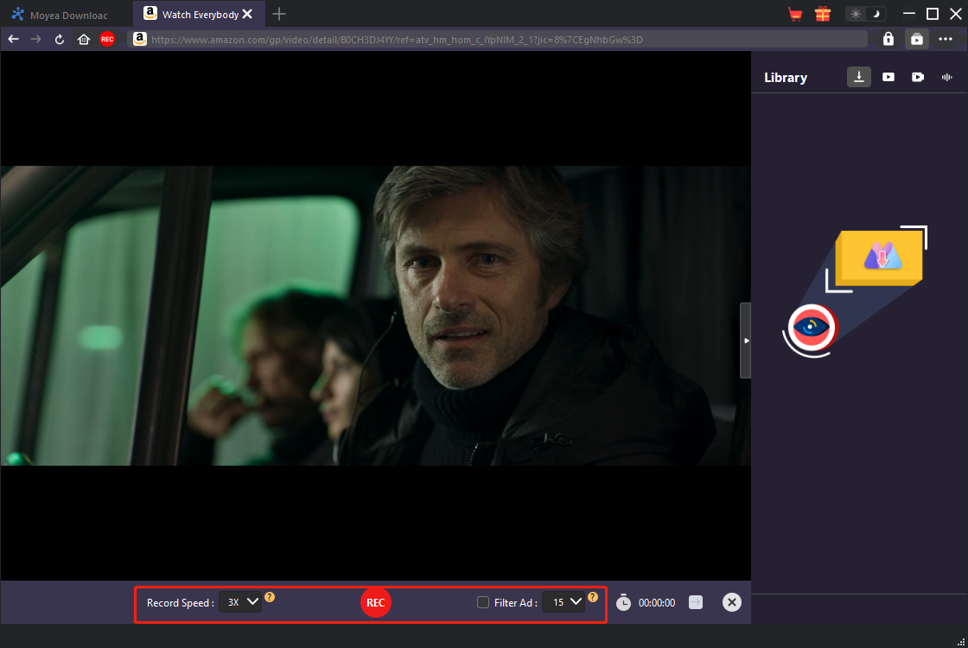
Task: Go back to the previous page
Action: pyautogui.click(x=13, y=40)
